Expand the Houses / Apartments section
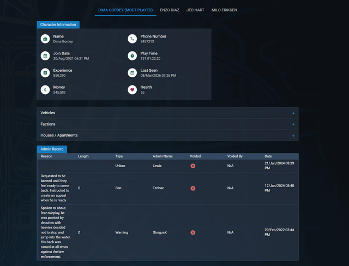This screenshot has width=349, height=266. tap(167, 135)
